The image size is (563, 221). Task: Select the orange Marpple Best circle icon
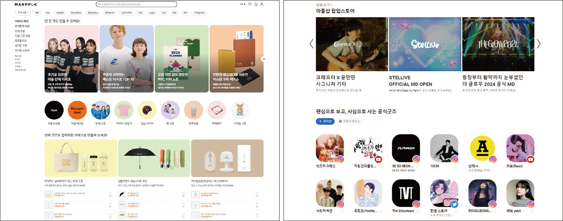click(77, 110)
